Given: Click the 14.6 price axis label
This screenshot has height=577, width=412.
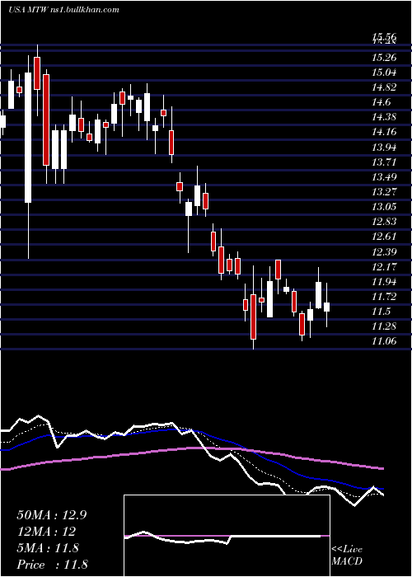Looking at the screenshot, I should [381, 102].
